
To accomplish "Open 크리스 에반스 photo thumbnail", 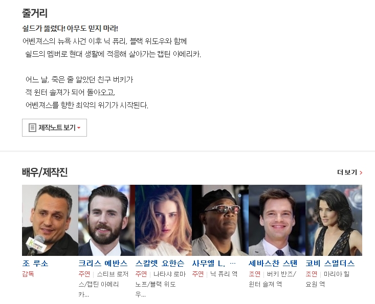I will point(106,220).
